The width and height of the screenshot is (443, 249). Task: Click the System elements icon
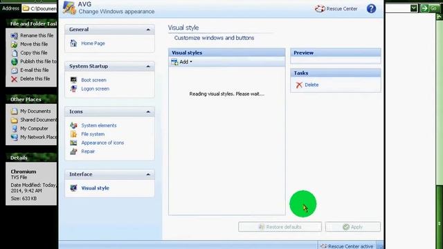73,125
